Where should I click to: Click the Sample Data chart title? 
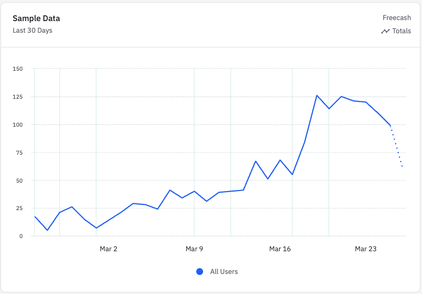(x=36, y=18)
